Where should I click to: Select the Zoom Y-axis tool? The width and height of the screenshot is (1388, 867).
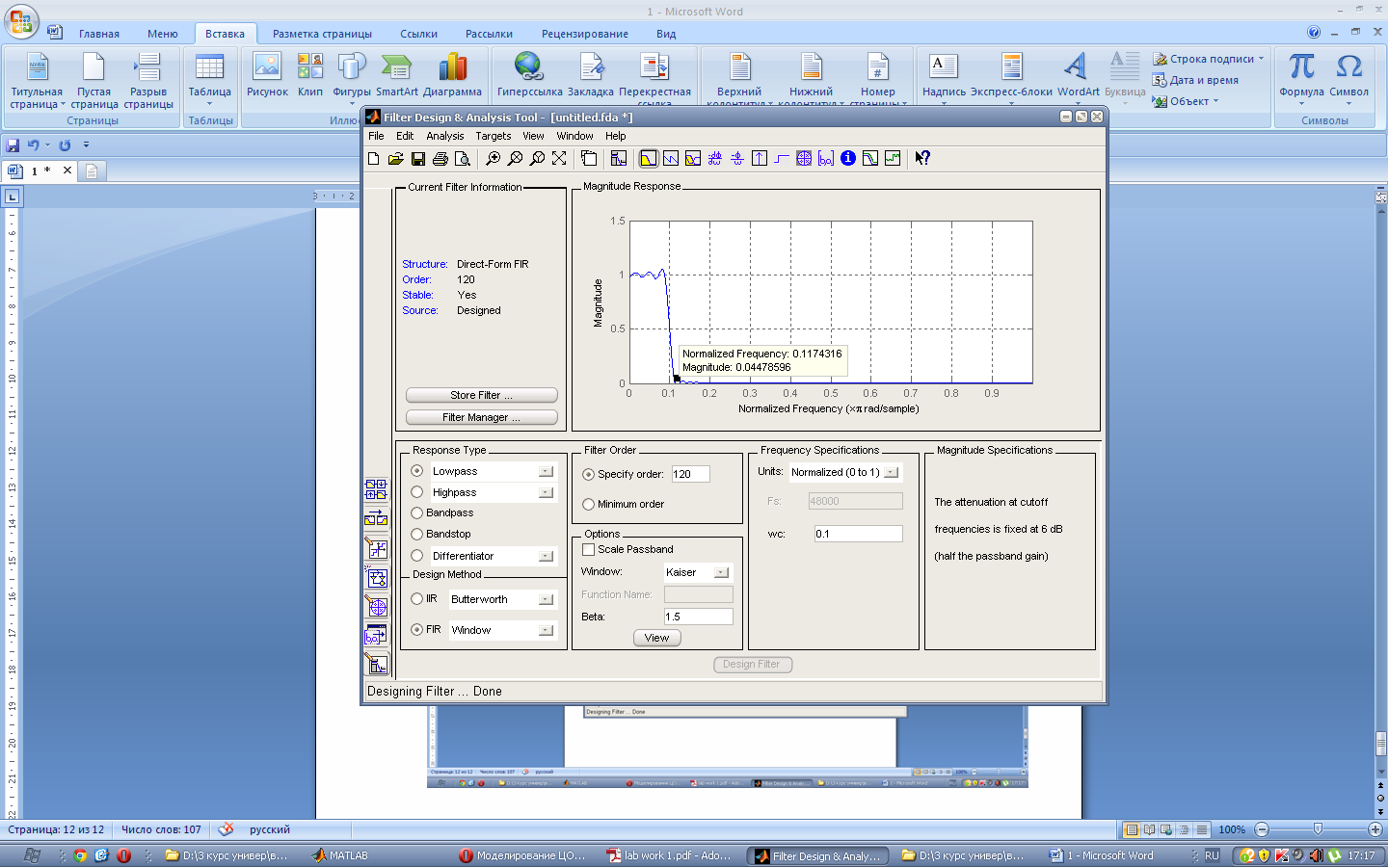[x=537, y=159]
